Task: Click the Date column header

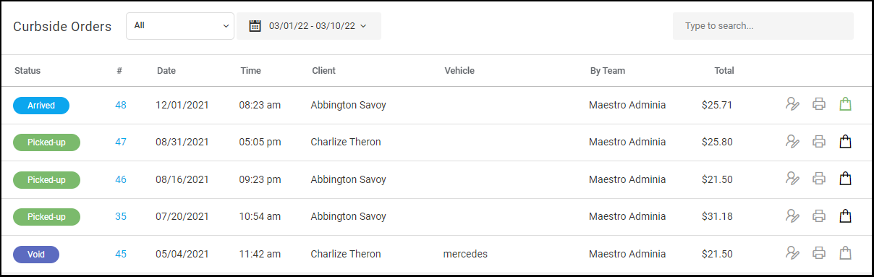Action: click(166, 71)
